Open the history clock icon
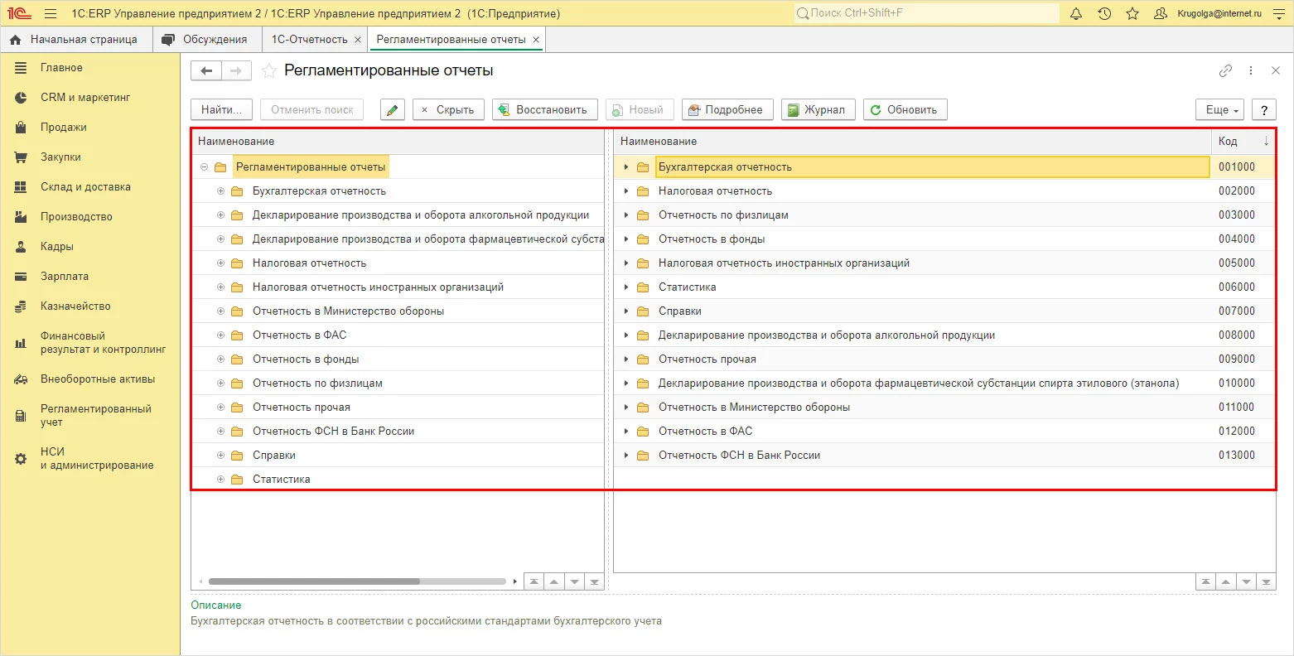This screenshot has width=1294, height=656. [x=1104, y=13]
